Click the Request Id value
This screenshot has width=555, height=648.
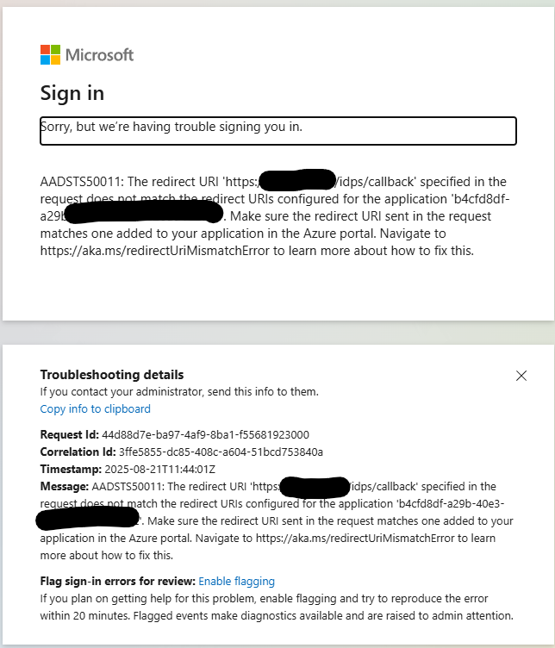(205, 435)
